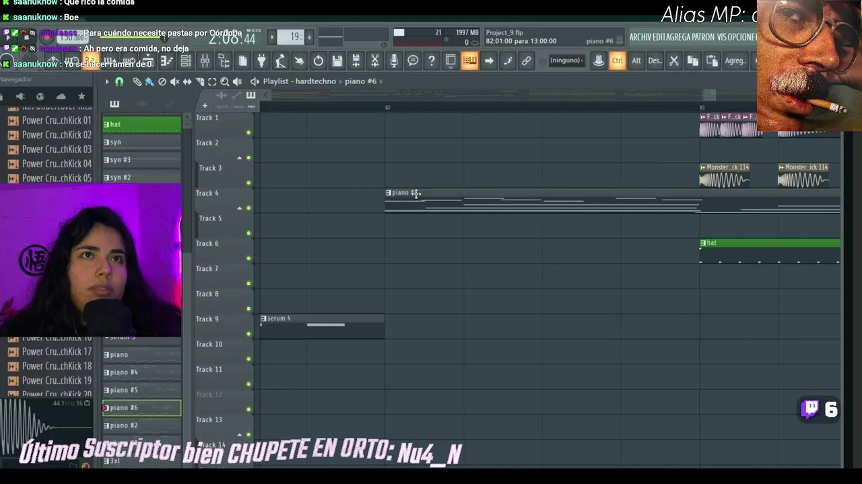
Task: Mute Track 9 with its green LED
Action: click(x=248, y=334)
